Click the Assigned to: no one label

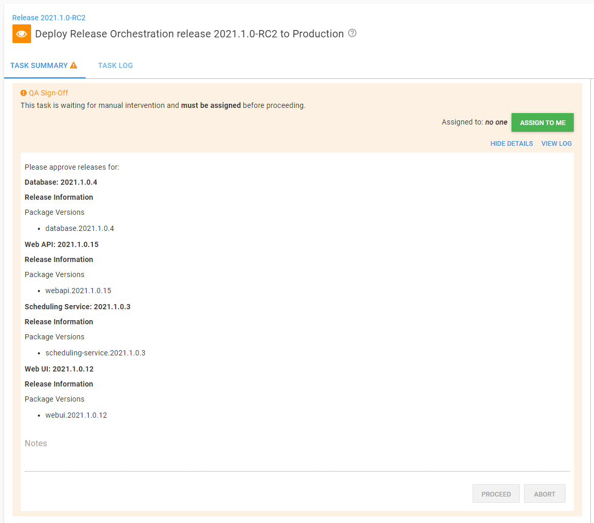474,122
